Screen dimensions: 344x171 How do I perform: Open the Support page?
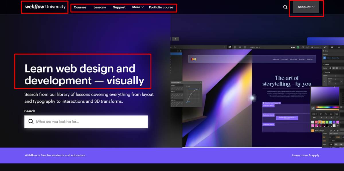click(x=119, y=7)
